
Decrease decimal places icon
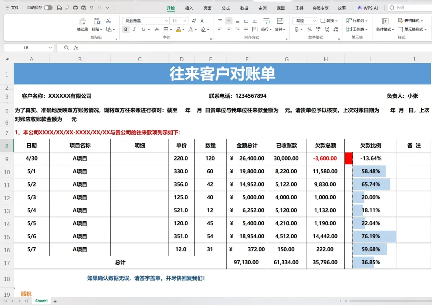(x=336, y=29)
